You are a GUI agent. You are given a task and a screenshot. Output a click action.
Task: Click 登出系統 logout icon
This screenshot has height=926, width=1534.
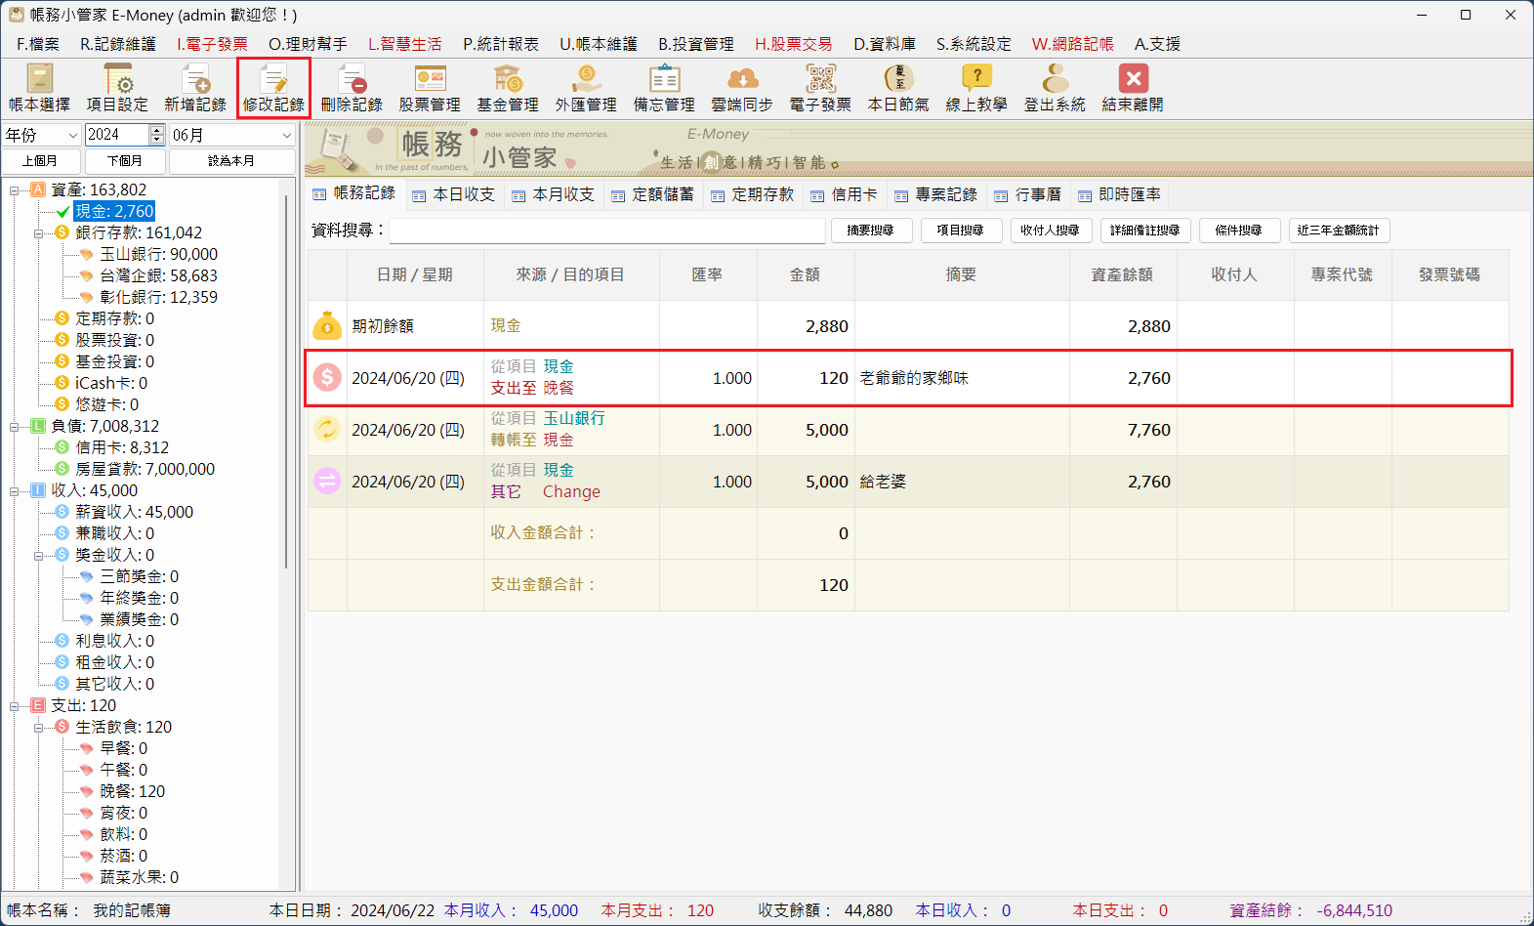point(1055,88)
